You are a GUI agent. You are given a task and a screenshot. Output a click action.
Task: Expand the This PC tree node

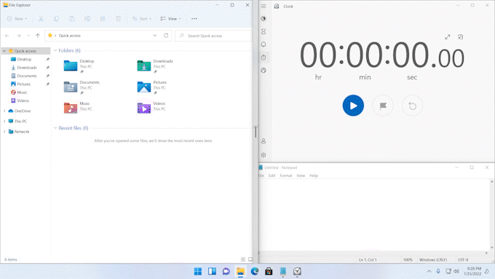[x=4, y=122]
